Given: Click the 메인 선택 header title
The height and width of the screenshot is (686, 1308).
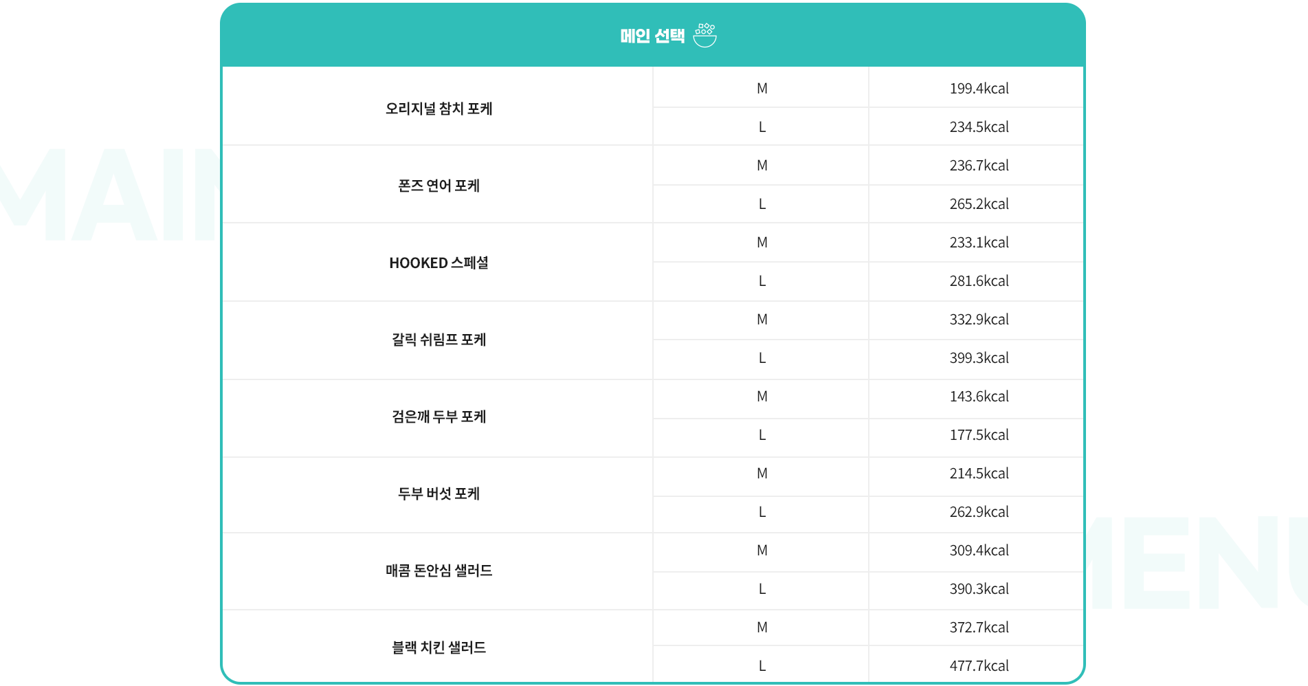Looking at the screenshot, I should pos(652,36).
